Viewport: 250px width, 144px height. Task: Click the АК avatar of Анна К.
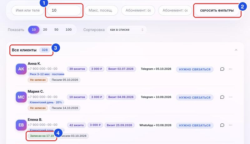pos(21,69)
